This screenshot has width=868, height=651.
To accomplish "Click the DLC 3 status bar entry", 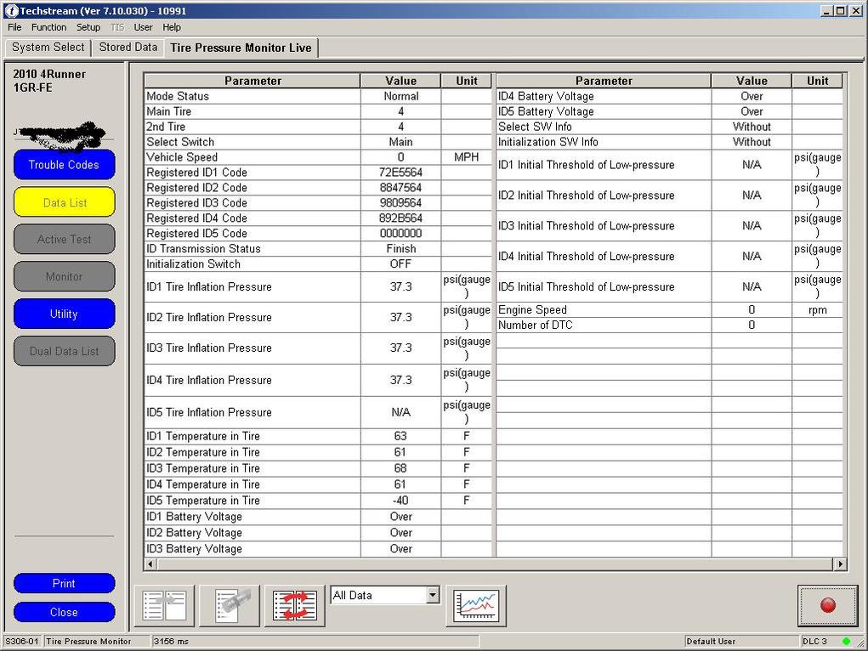I will coord(814,641).
